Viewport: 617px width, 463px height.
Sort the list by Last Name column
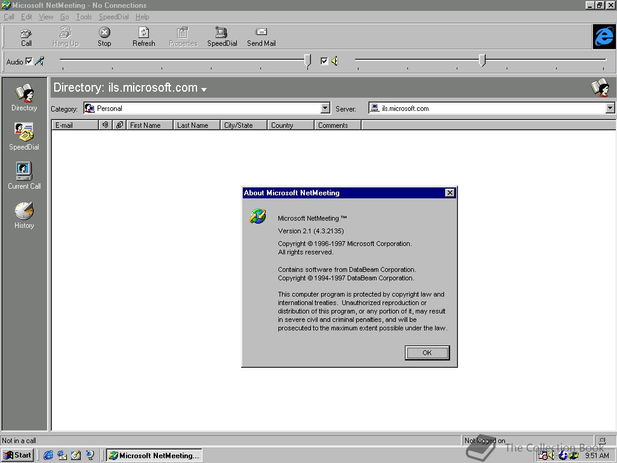197,125
